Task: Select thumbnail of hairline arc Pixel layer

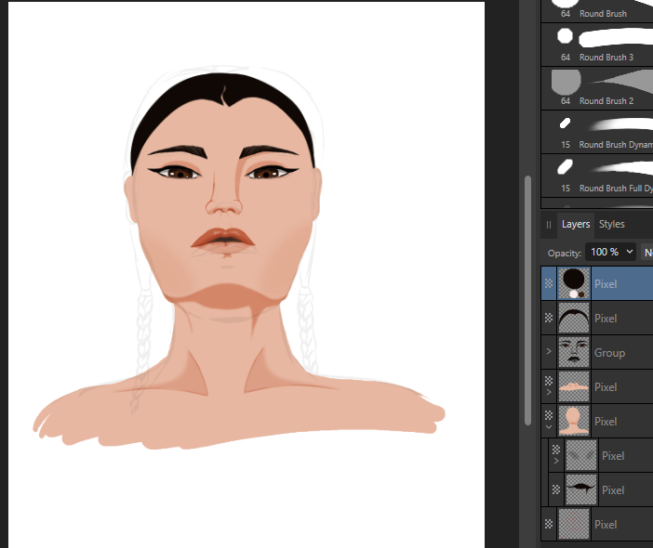Action: tap(574, 318)
